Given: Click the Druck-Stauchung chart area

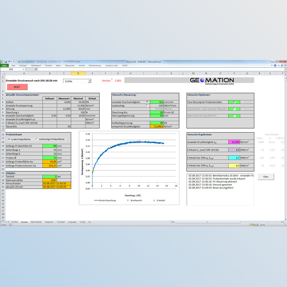Looking at the screenshot, I should click(129, 168).
